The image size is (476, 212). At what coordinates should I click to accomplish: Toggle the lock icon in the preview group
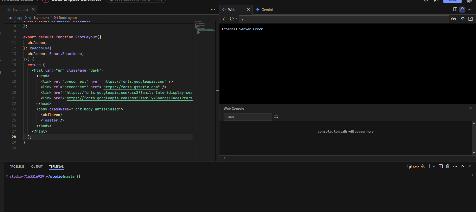(x=462, y=9)
